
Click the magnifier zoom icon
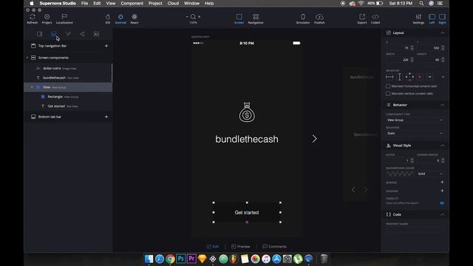coord(193,16)
